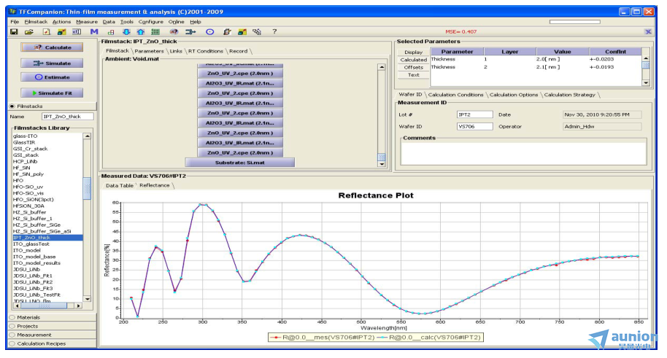Viewport: 667px width, 358px height.
Task: Click the Filmstacks Library horizontal scroll thumb
Action: pos(45,306)
